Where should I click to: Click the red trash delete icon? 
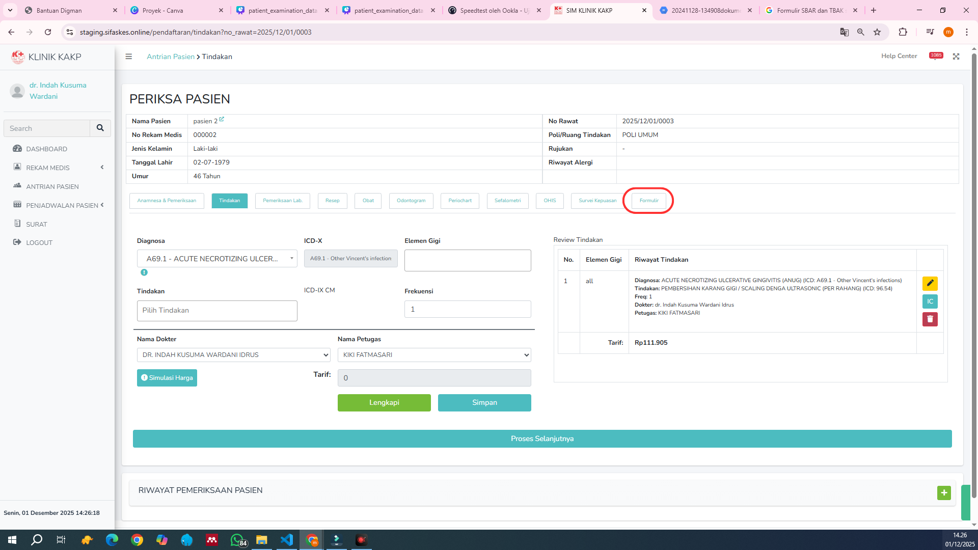930,319
